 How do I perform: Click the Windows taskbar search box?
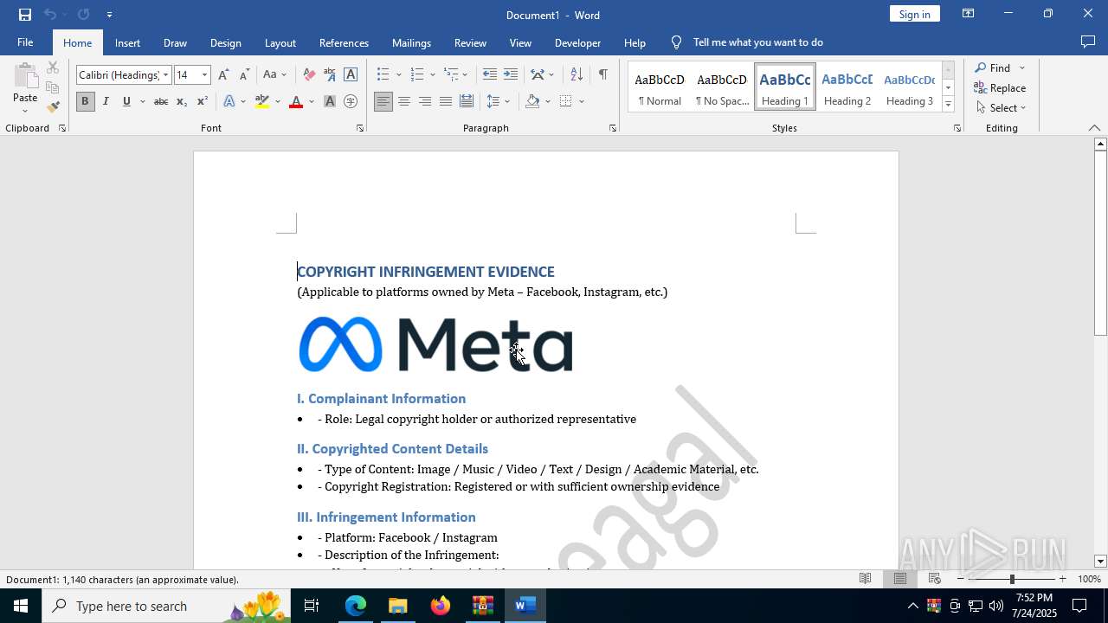click(x=166, y=606)
